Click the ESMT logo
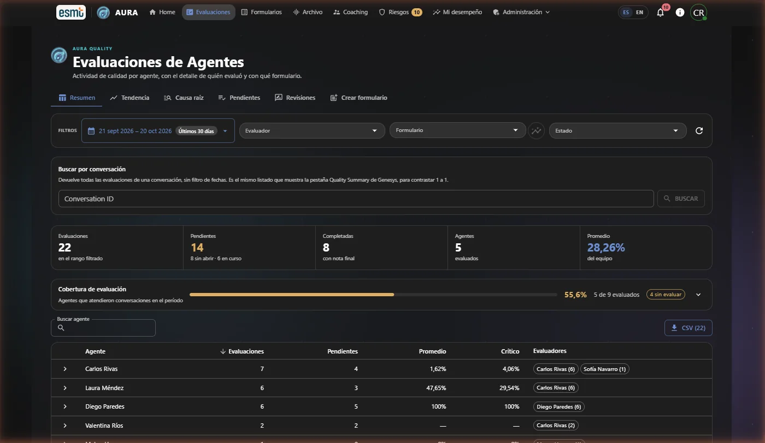The height and width of the screenshot is (443, 765). (x=70, y=12)
